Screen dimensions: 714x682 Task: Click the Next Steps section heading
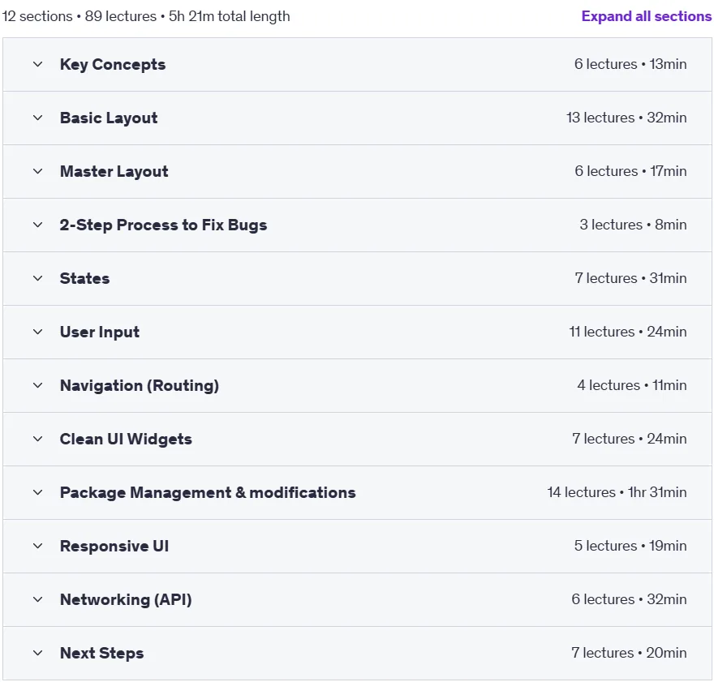point(101,653)
